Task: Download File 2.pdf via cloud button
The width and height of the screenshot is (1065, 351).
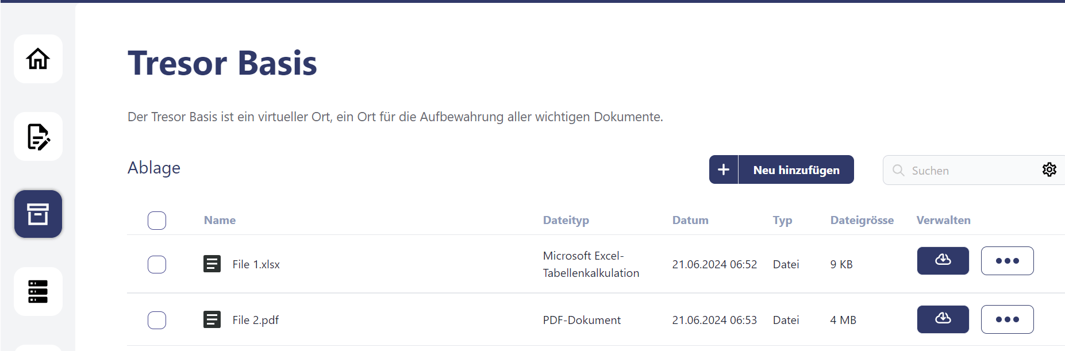Action: [x=943, y=319]
